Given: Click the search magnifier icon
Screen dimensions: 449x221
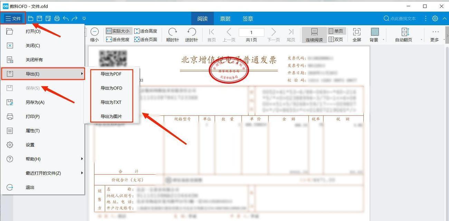Looking at the screenshot, I should (x=386, y=18).
